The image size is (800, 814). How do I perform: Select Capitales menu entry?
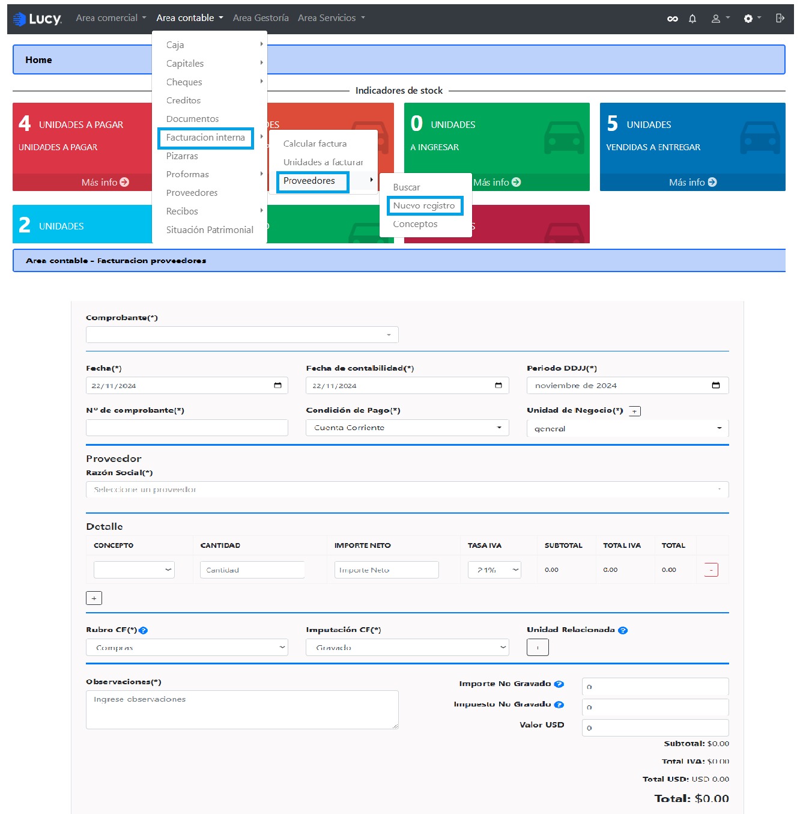click(x=210, y=64)
